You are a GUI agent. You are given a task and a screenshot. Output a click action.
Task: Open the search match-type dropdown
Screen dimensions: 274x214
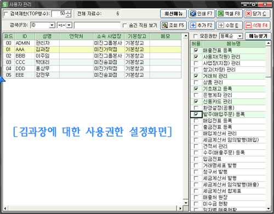(x=69, y=25)
